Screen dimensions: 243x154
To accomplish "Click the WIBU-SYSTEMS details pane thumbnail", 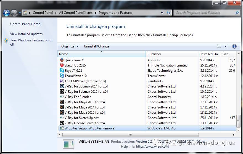I will click(68, 144).
